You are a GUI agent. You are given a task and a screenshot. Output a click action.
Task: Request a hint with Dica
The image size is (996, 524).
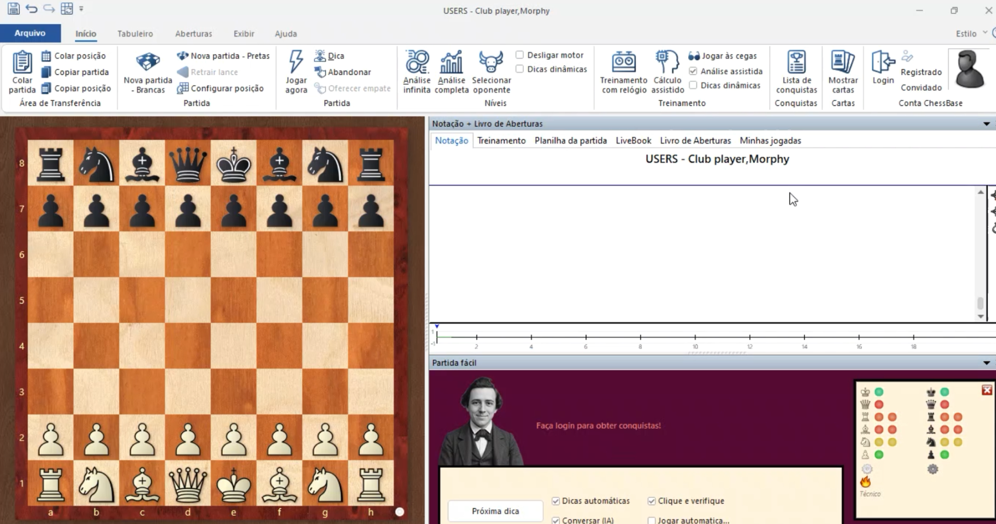(329, 56)
